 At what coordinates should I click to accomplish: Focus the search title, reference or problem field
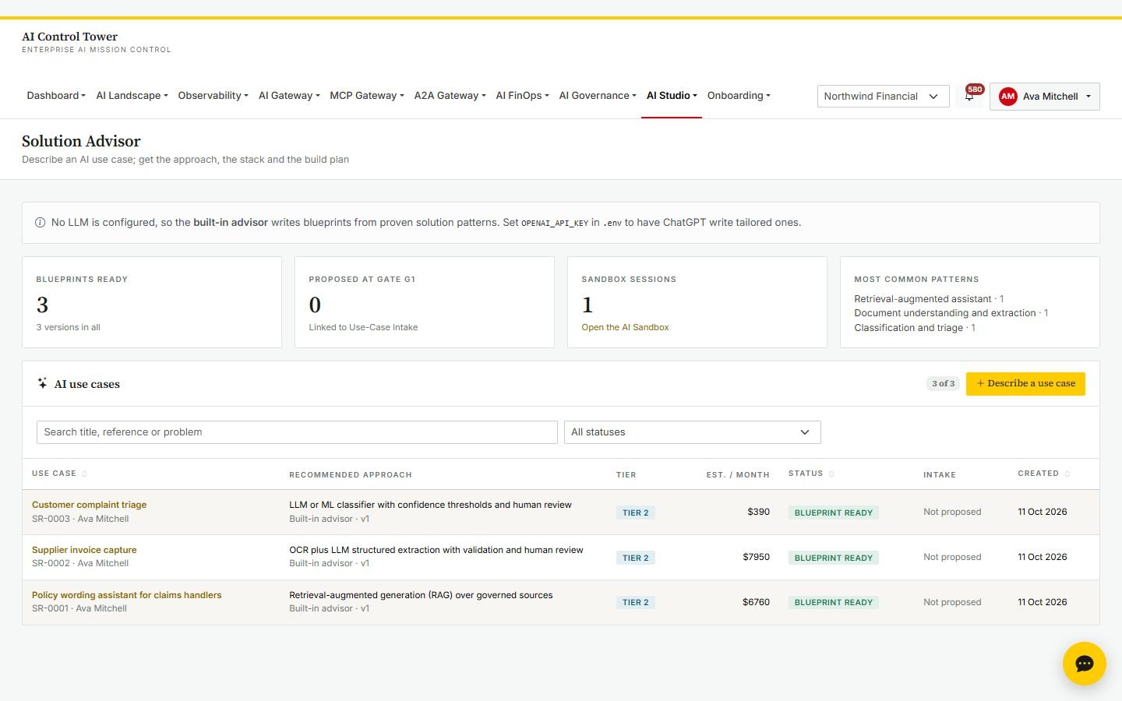click(x=297, y=432)
